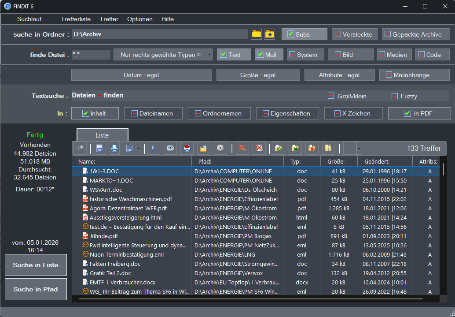This screenshot has height=317, width=455.
Task: Expand the dropdown at the toolbar's right end
Action: coord(359,148)
